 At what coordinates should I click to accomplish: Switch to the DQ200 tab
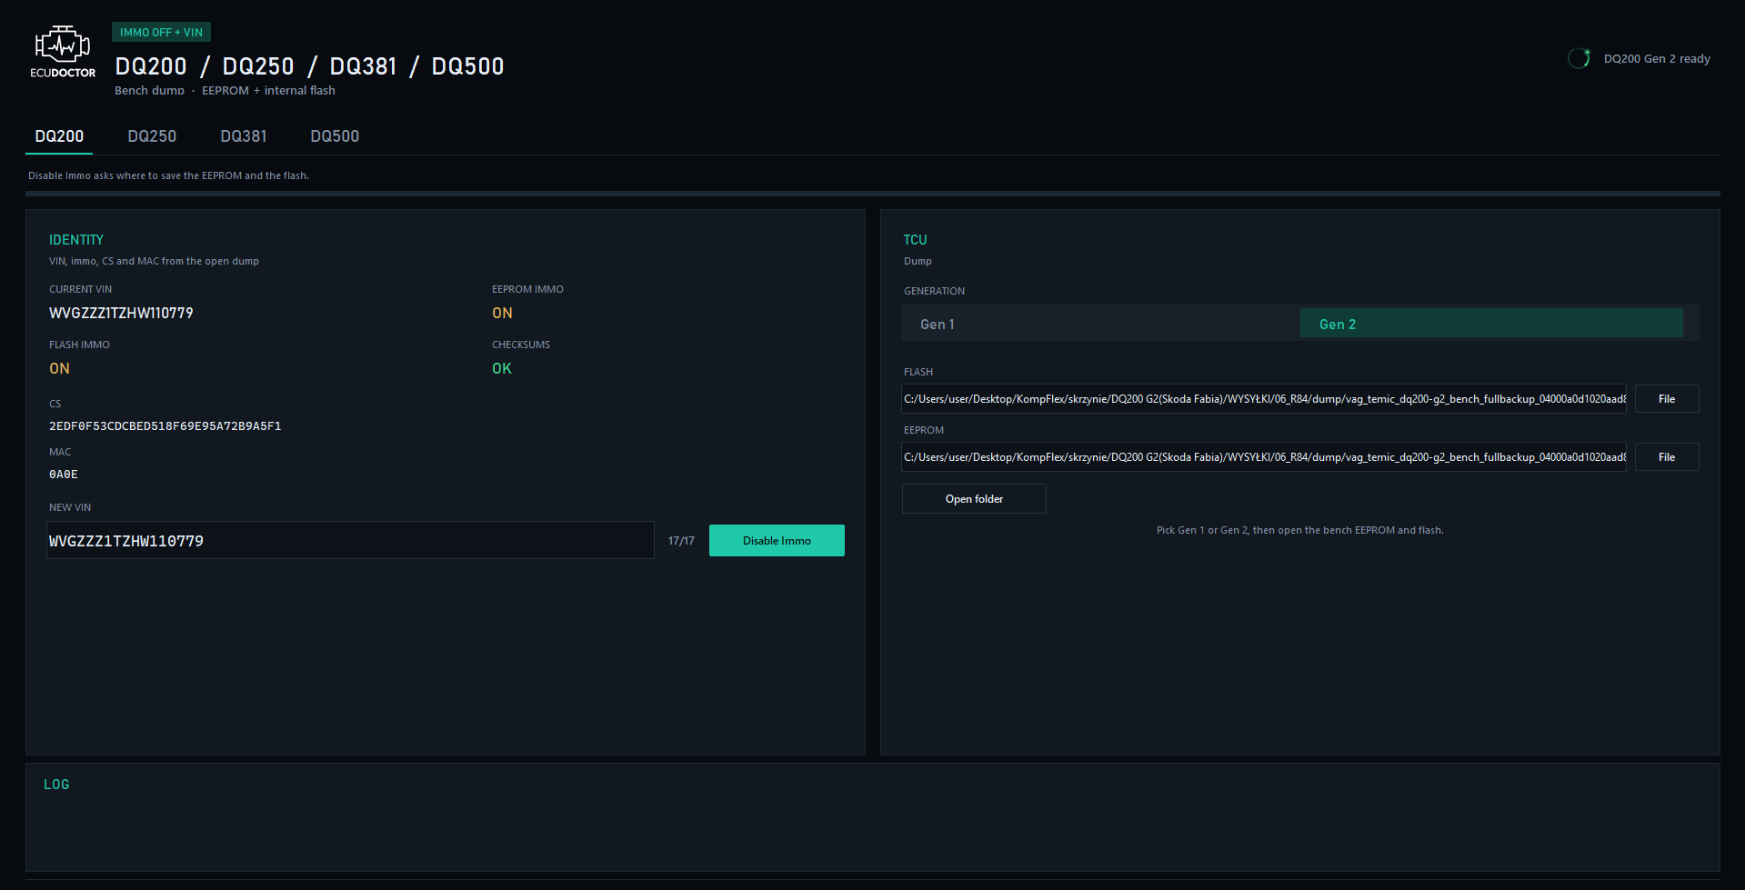pyautogui.click(x=59, y=136)
